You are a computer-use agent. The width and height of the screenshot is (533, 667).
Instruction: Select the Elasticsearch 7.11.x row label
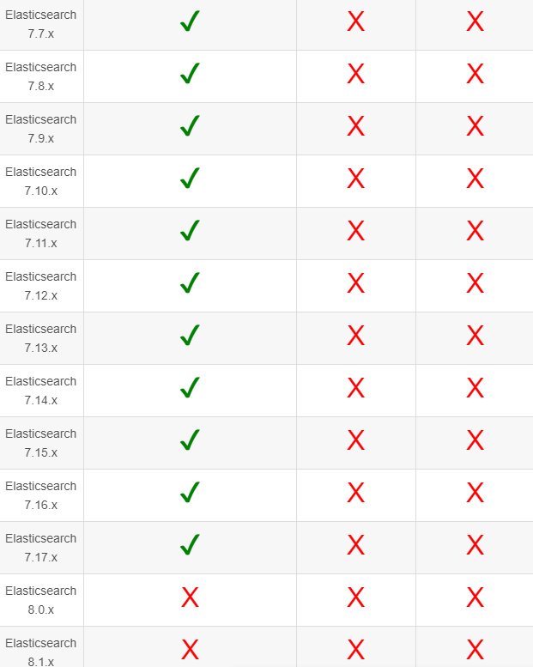41,233
